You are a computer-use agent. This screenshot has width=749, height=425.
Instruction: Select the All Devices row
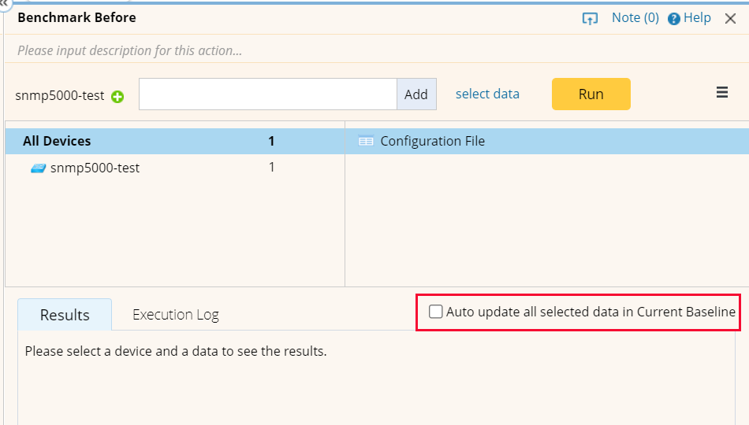tap(57, 142)
